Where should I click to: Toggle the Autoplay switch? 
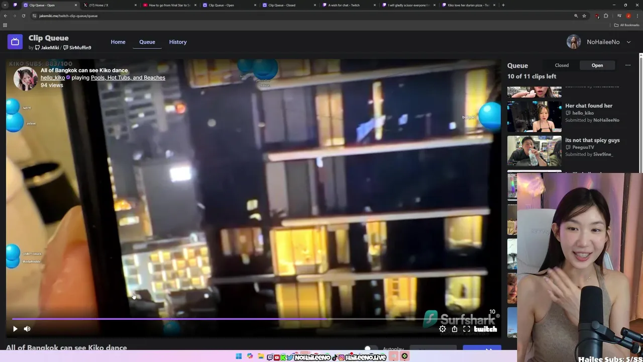point(371,349)
